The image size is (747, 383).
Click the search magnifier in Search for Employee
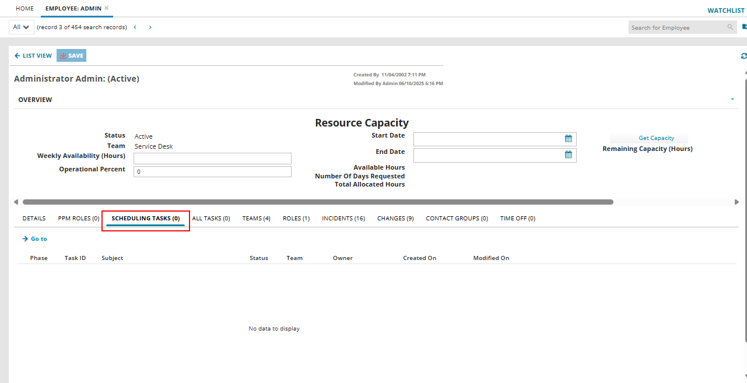pos(730,27)
